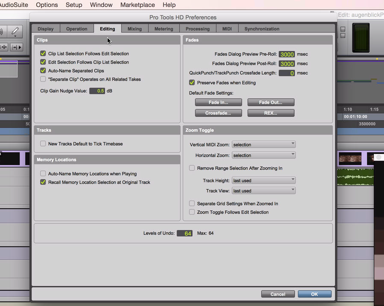Switch to the Mixing tab
The height and width of the screenshot is (306, 384).
[134, 29]
